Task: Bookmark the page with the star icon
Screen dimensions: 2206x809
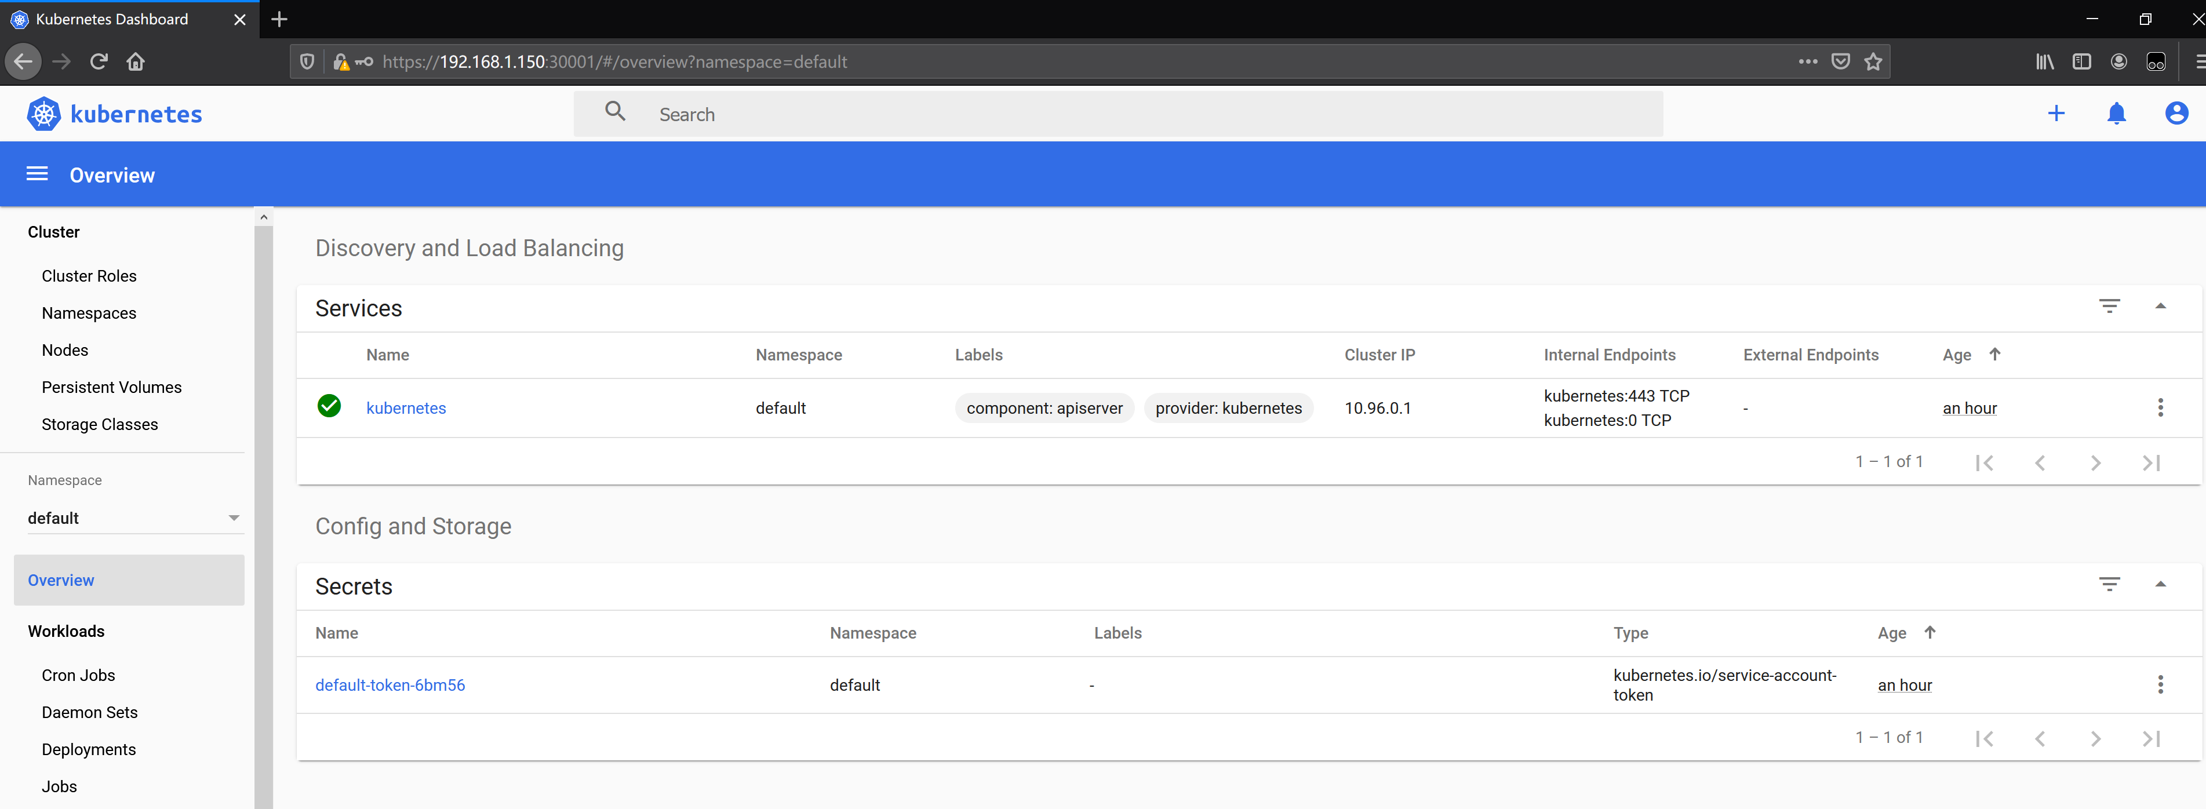Action: (x=1873, y=61)
